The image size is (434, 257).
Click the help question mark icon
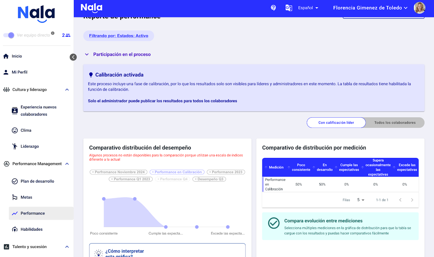273,8
